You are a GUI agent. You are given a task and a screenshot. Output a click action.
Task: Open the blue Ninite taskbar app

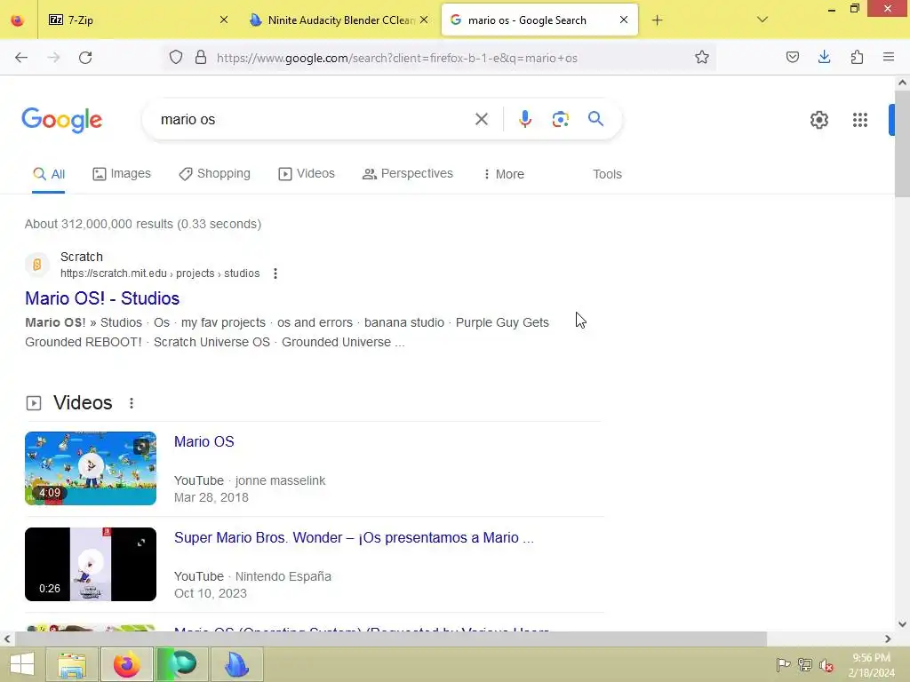pos(236,664)
